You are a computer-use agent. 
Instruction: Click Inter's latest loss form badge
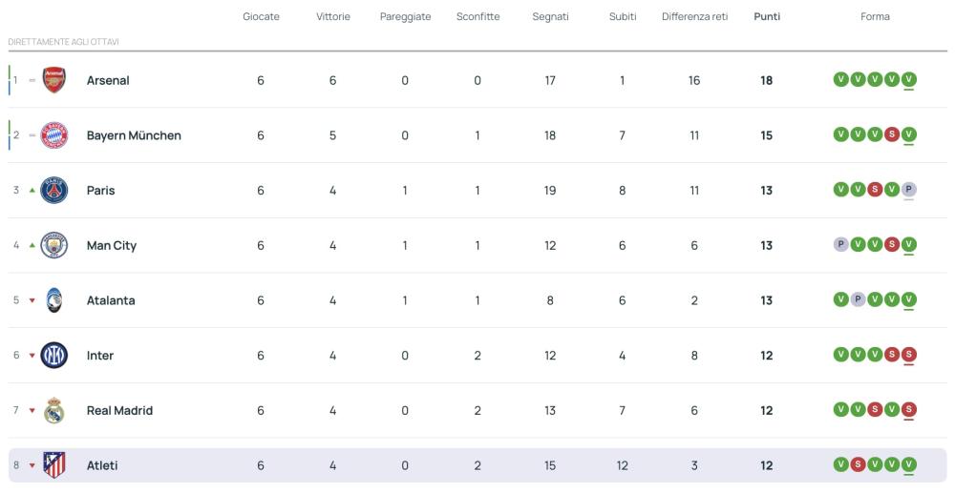(908, 355)
